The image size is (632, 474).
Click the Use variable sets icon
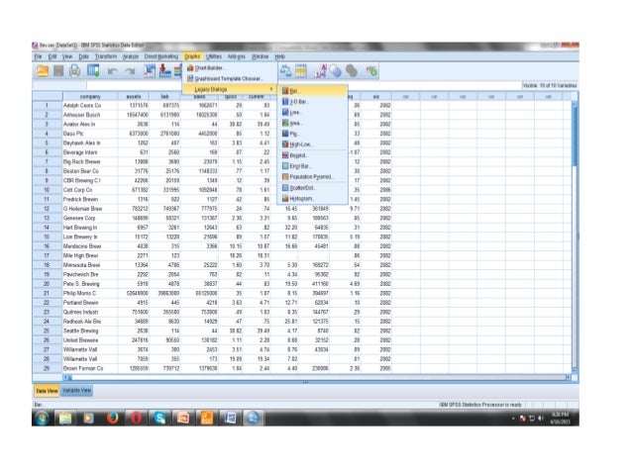pos(336,71)
